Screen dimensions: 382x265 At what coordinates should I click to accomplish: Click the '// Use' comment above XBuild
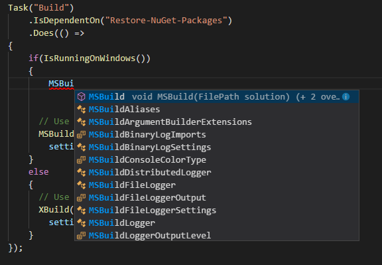54,197
